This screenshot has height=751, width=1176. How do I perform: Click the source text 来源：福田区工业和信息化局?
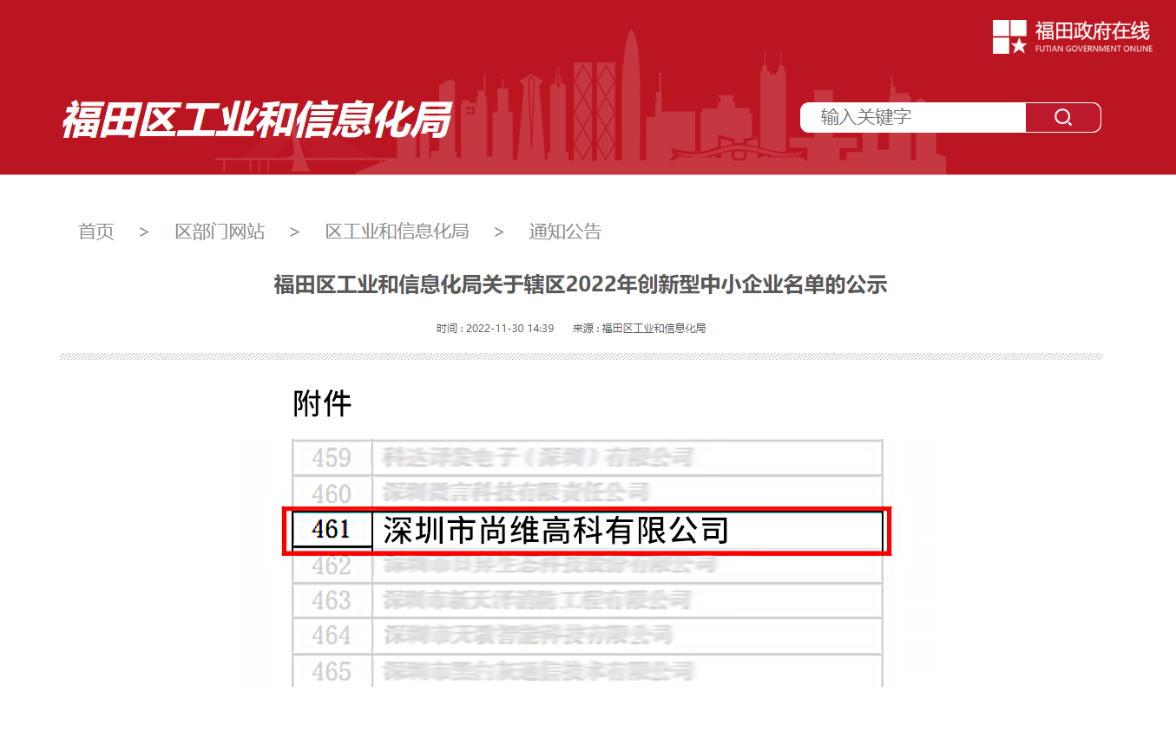[639, 329]
